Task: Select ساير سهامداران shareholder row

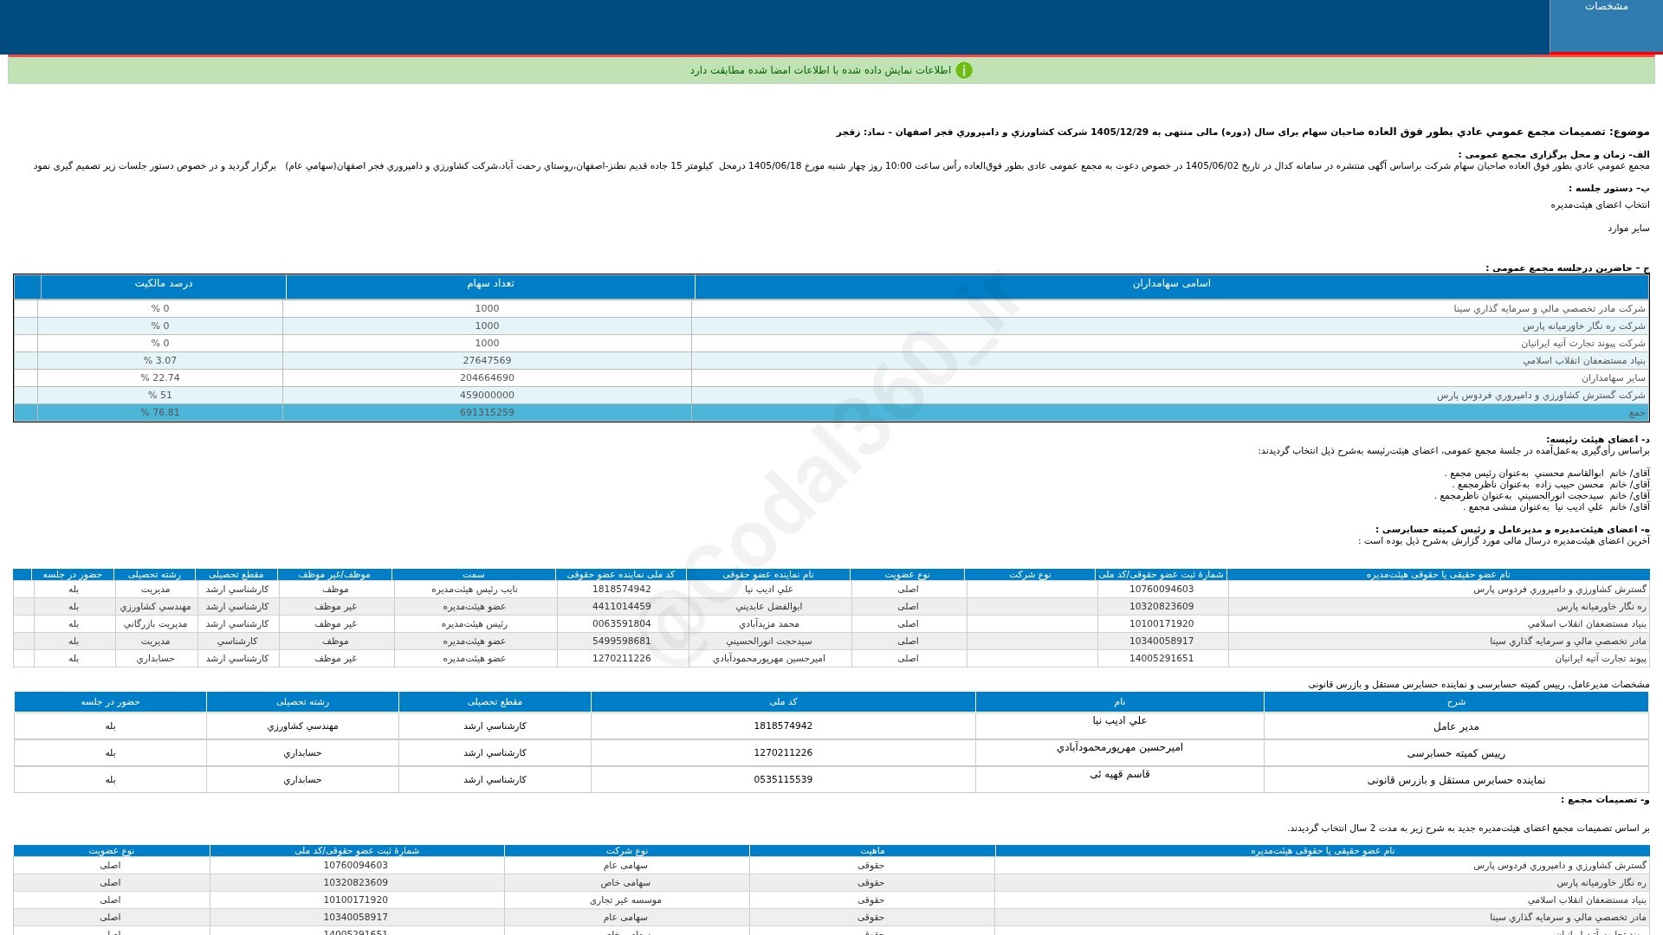Action: [831, 378]
